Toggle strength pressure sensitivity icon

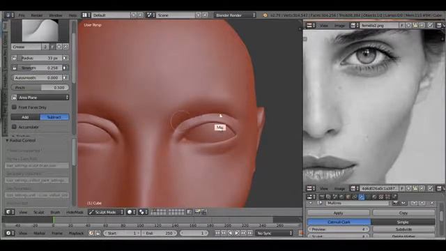65,68
